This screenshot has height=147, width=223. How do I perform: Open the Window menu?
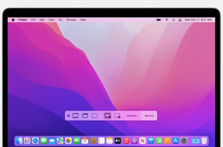[x=71, y=20]
